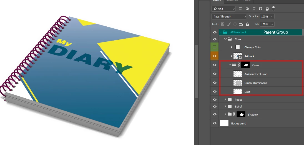This screenshot has width=304, height=145.
Task: Click the smart object badge on A4 book thumbnail
Action: point(240,57)
